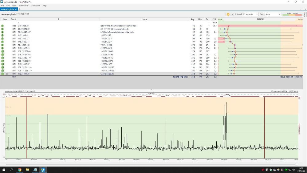Open the Windows Start menu
The height and width of the screenshot is (173, 307).
[x=4, y=170]
